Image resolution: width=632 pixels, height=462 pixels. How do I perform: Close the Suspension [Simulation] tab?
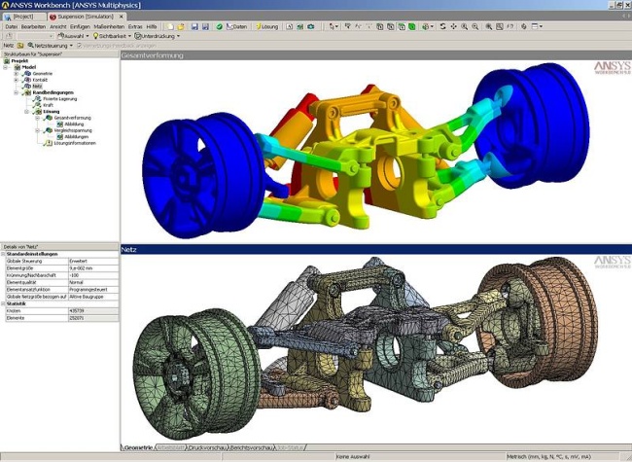tap(122, 17)
